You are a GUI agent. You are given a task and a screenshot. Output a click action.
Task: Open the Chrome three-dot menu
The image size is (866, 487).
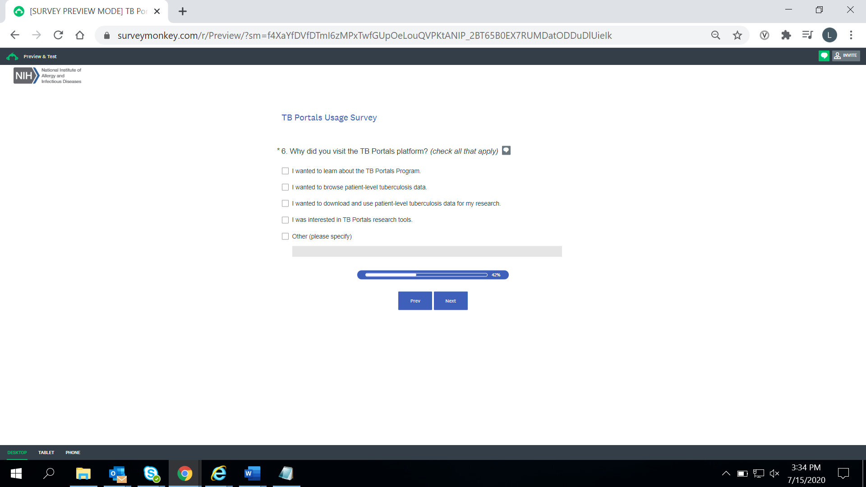(x=851, y=35)
